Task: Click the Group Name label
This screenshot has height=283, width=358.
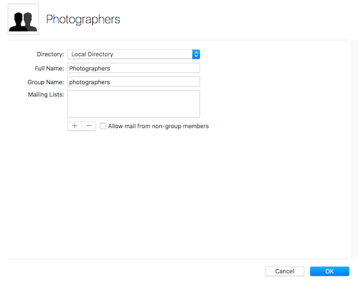Action: [x=46, y=82]
